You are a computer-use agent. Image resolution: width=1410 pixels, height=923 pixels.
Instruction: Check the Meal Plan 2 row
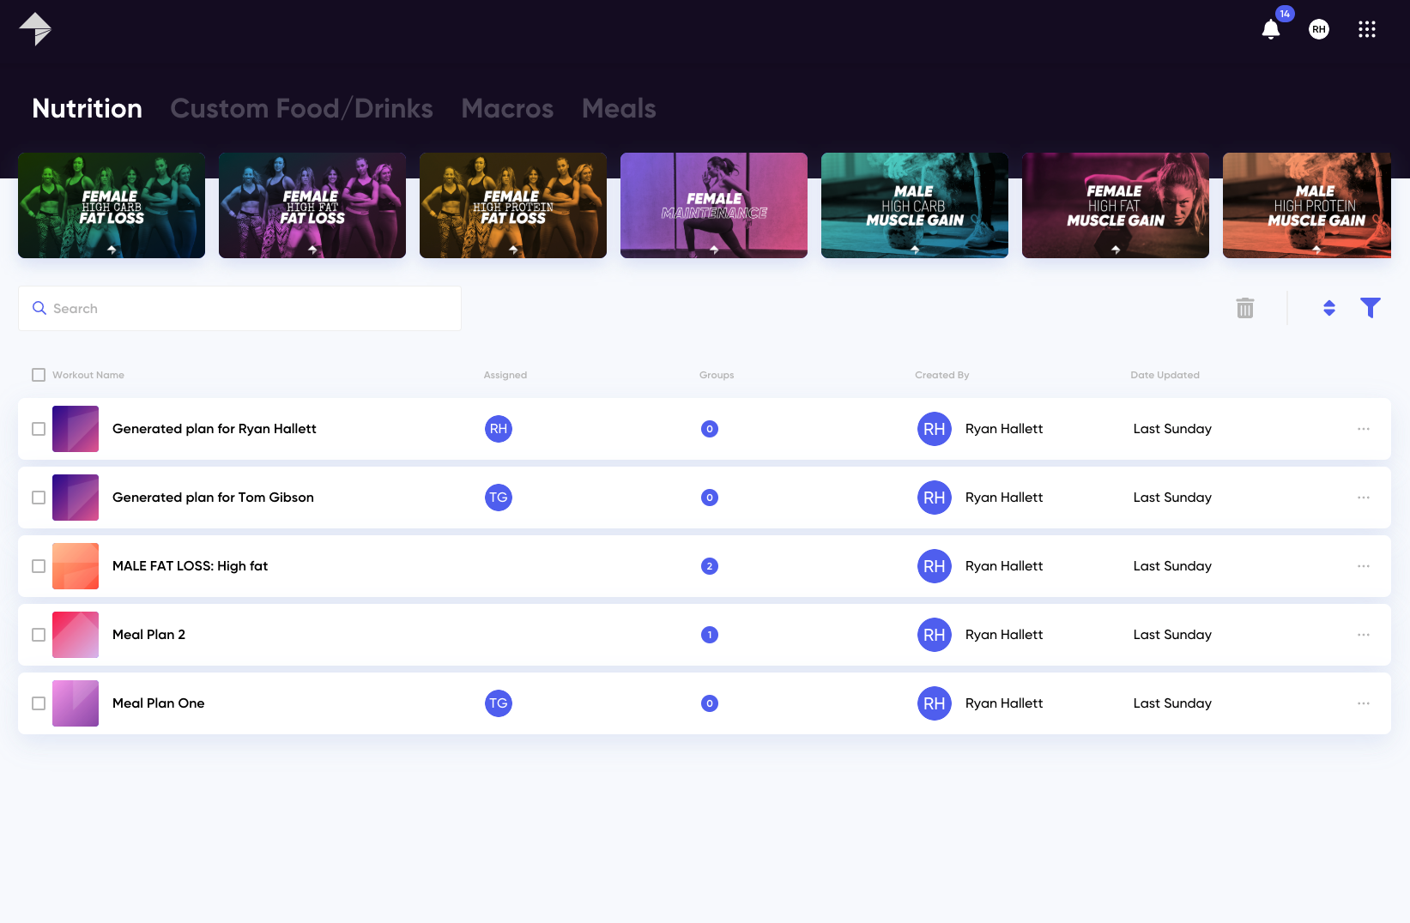point(39,635)
